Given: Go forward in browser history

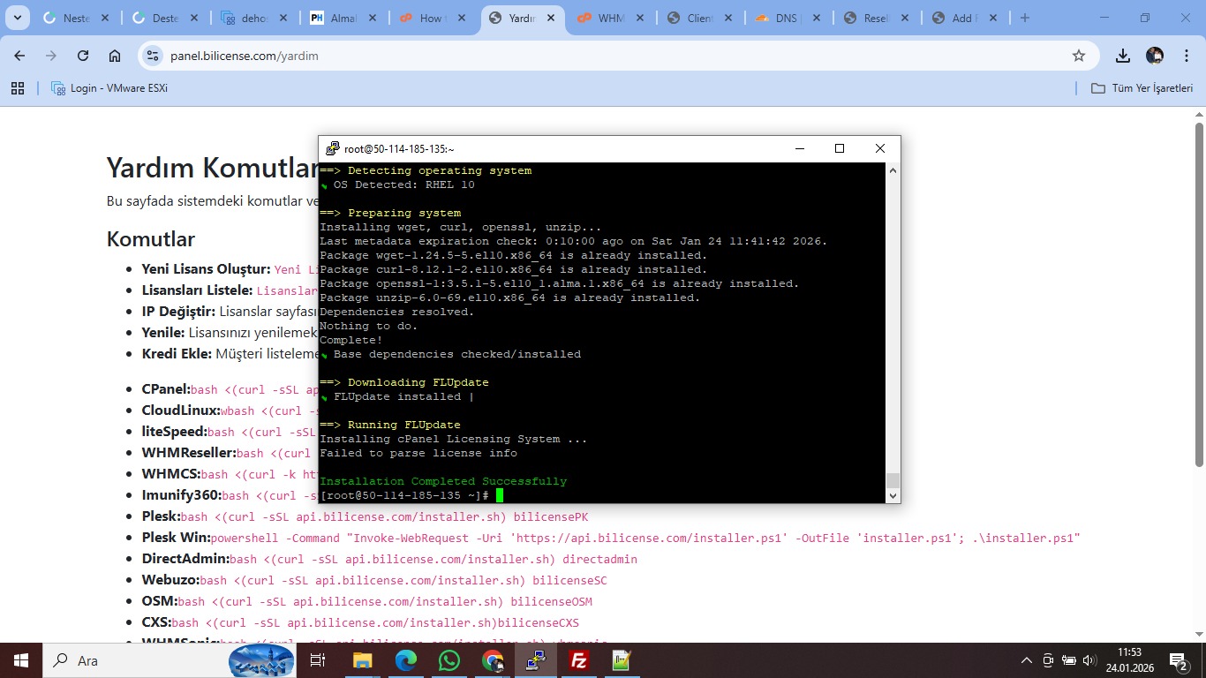Looking at the screenshot, I should (51, 56).
